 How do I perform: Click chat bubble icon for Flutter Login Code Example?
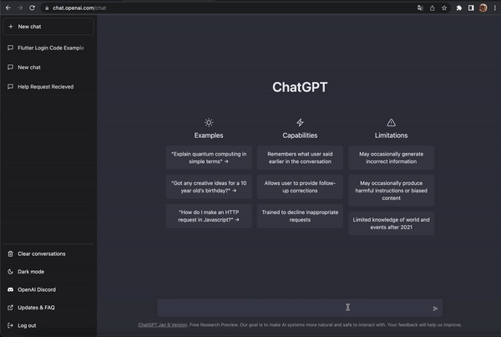coord(11,48)
